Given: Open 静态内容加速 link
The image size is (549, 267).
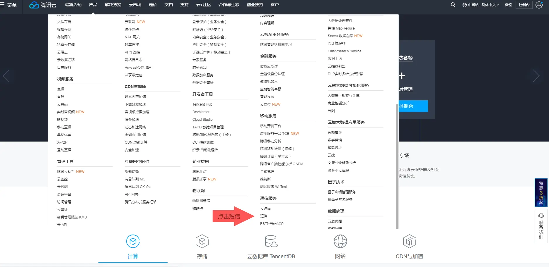Looking at the screenshot, I should (135, 97).
